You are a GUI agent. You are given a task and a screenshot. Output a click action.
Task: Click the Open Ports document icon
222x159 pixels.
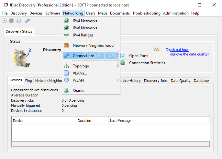(123, 55)
